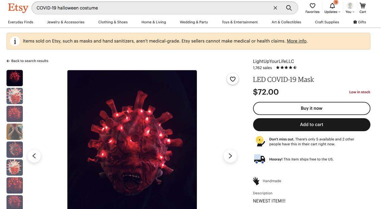Click the free shipping truck icon
Viewport: 381px width, 209px height.
pos(259,159)
